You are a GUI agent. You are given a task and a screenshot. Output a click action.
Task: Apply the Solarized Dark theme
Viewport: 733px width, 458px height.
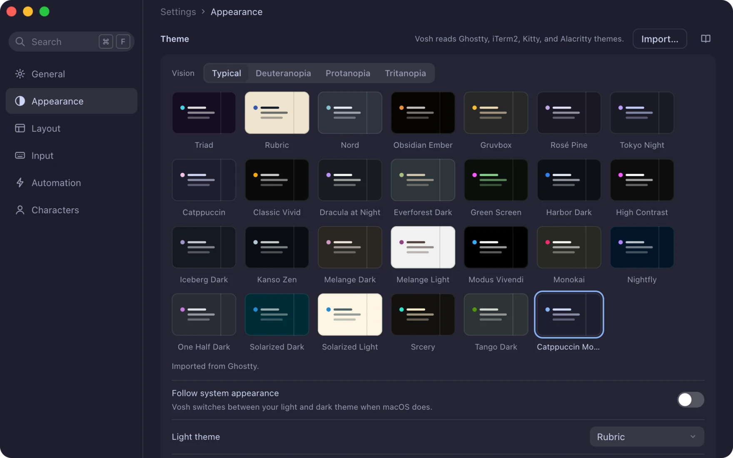click(x=277, y=314)
